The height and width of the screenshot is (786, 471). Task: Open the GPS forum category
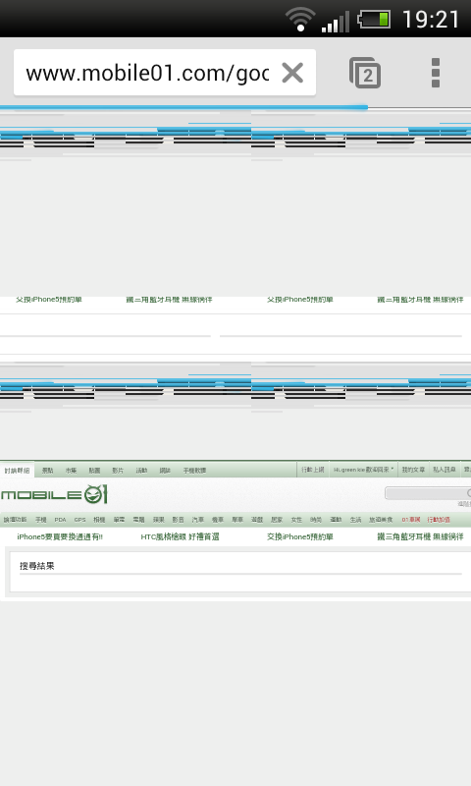(x=80, y=520)
